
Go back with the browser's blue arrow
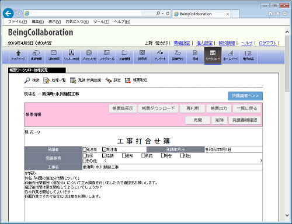point(8,13)
